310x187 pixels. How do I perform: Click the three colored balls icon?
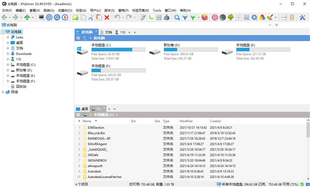[x=262, y=18]
